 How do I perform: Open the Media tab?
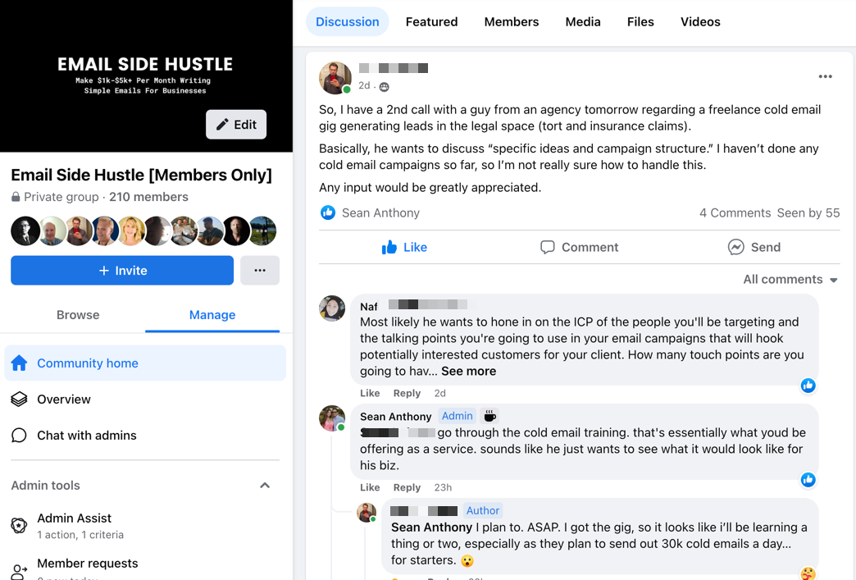(583, 22)
